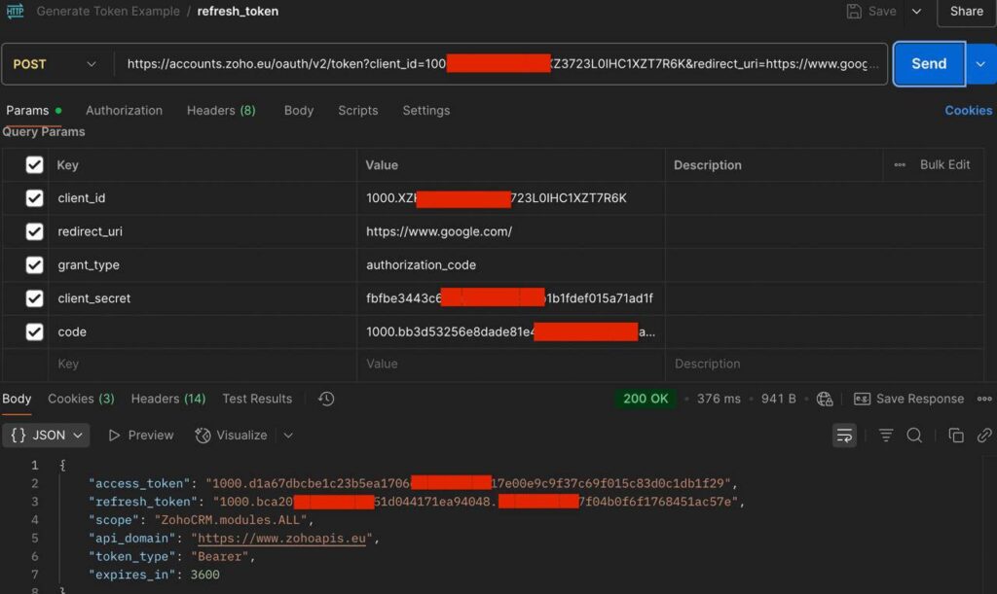
Task: Select the response Body tab
Action: pos(17,399)
